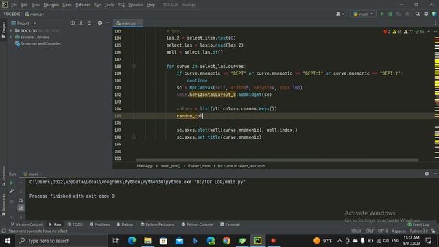Image resolution: width=439 pixels, height=247 pixels.
Task: Expand the External Libraries node
Action: tap(11, 37)
